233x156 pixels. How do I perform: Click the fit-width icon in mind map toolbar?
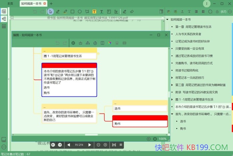click(x=124, y=43)
